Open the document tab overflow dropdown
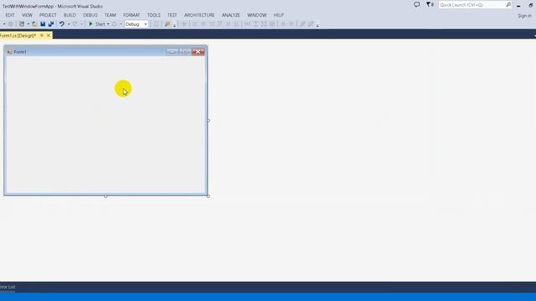This screenshot has height=301, width=536. pyautogui.click(x=534, y=35)
